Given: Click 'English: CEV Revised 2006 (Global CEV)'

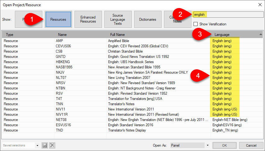Looking at the screenshot, I should [138, 46].
